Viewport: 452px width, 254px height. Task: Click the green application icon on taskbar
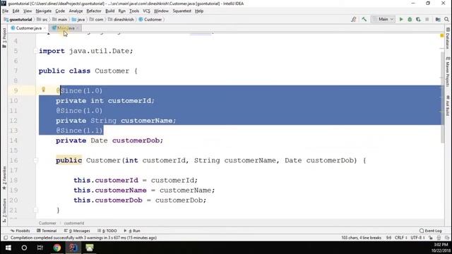(90, 248)
